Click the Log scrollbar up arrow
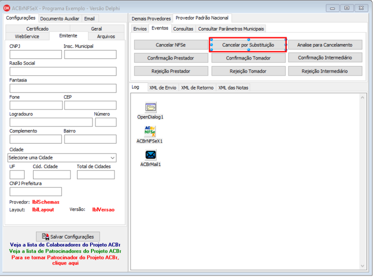Image resolution: width=375 pixels, height=277 pixels. 362,97
